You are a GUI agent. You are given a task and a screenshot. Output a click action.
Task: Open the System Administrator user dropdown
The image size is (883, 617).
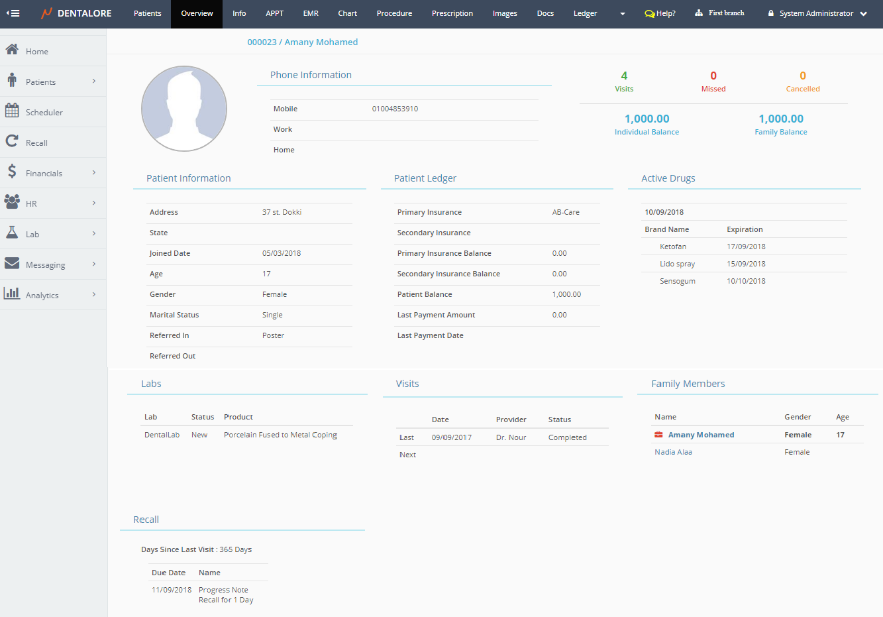pyautogui.click(x=817, y=13)
